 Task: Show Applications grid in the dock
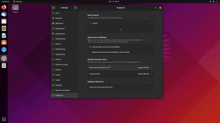pyautogui.click(x=4, y=119)
